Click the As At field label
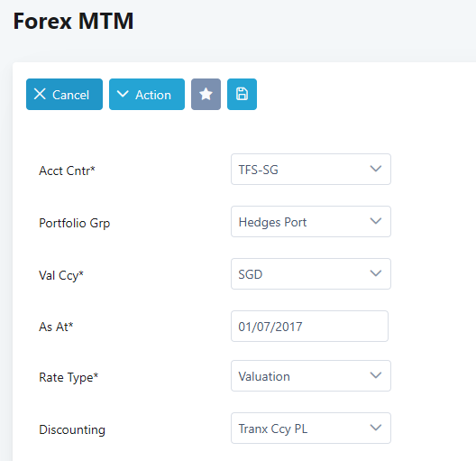 (56, 327)
